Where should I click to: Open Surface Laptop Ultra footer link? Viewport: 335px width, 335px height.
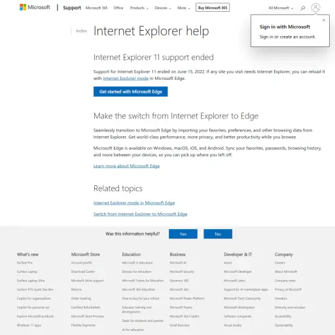31,281
